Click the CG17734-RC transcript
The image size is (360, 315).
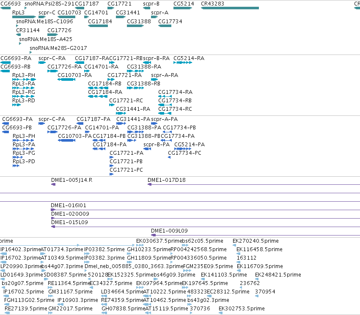pos(165,113)
